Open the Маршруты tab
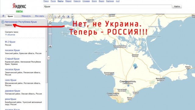Viewport: 195px width, 110px height. pyautogui.click(x=26, y=16)
